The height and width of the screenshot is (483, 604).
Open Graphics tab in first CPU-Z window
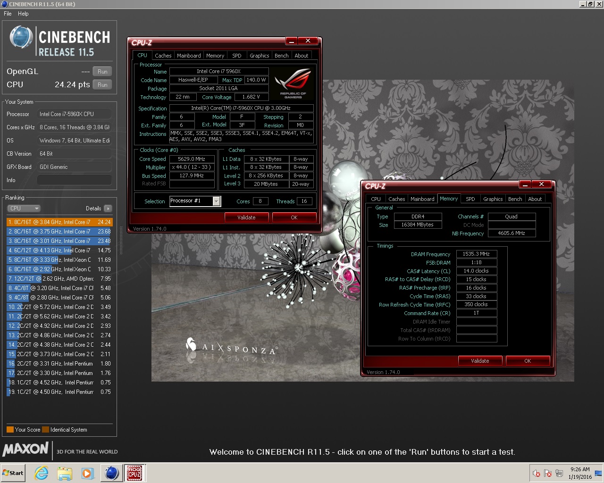(x=259, y=56)
